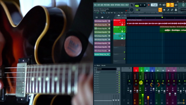
Task: Click the Insert 5 pan knob
Action: 158,85
